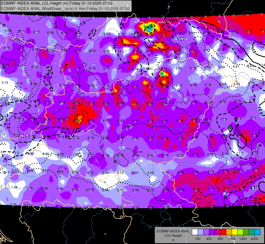Click the grid value '12.4'

238,118
